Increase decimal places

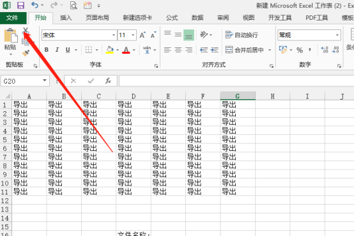coord(325,50)
